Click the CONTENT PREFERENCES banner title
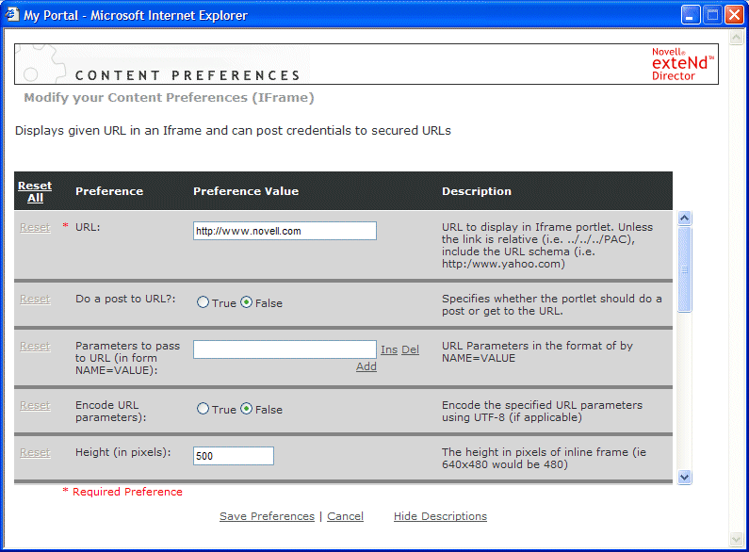The image size is (749, 552). click(187, 75)
